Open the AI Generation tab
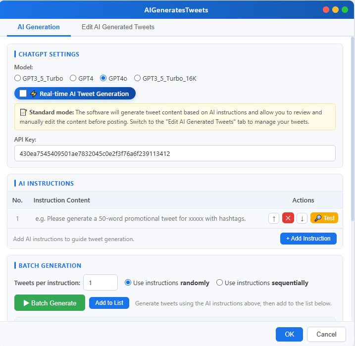This screenshot has width=355, height=346. click(39, 27)
